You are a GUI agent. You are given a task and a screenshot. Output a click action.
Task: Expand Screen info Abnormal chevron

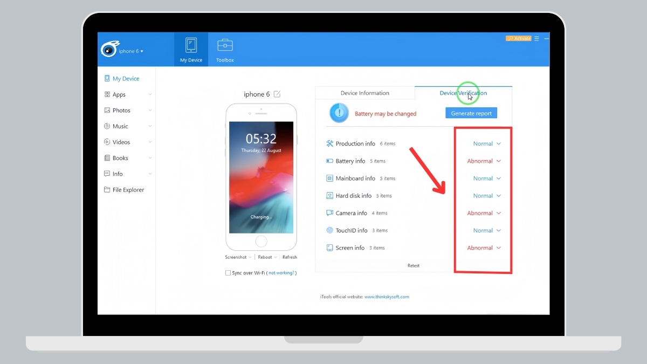click(x=499, y=248)
